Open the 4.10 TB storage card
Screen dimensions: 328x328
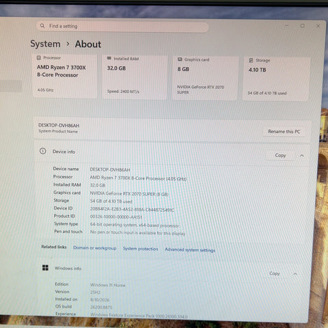276,79
